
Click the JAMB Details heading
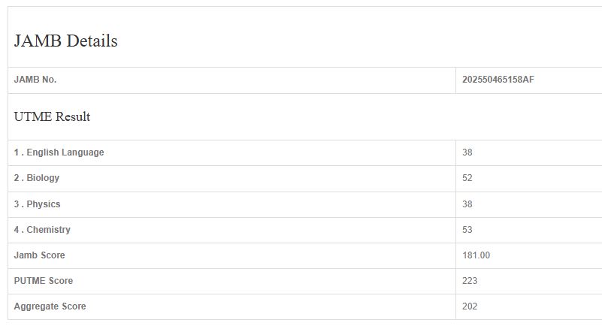pos(65,41)
